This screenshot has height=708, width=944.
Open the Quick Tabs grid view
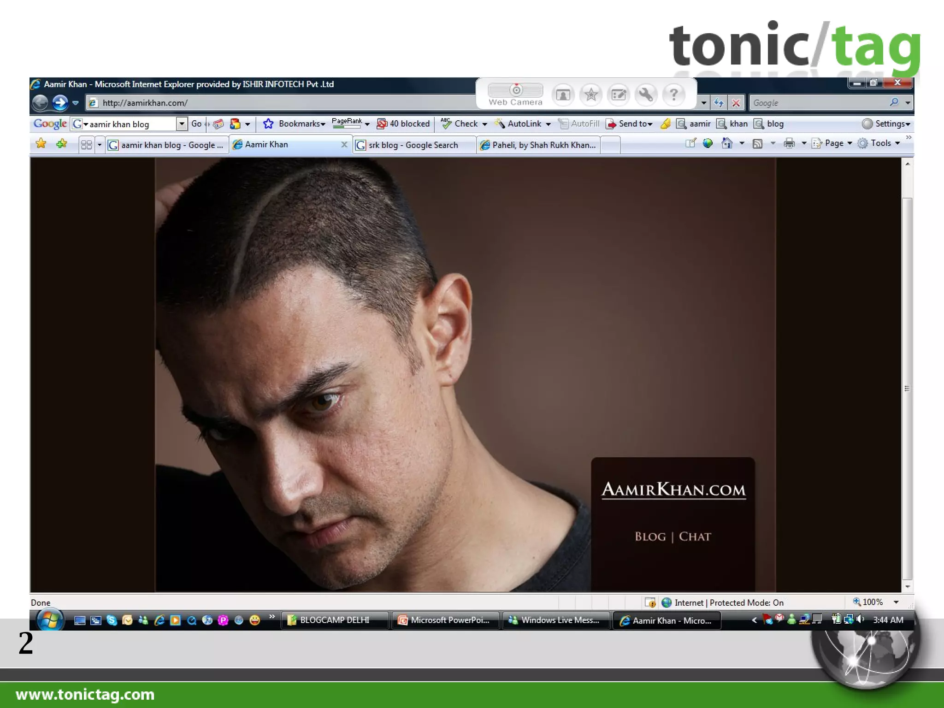coord(86,145)
